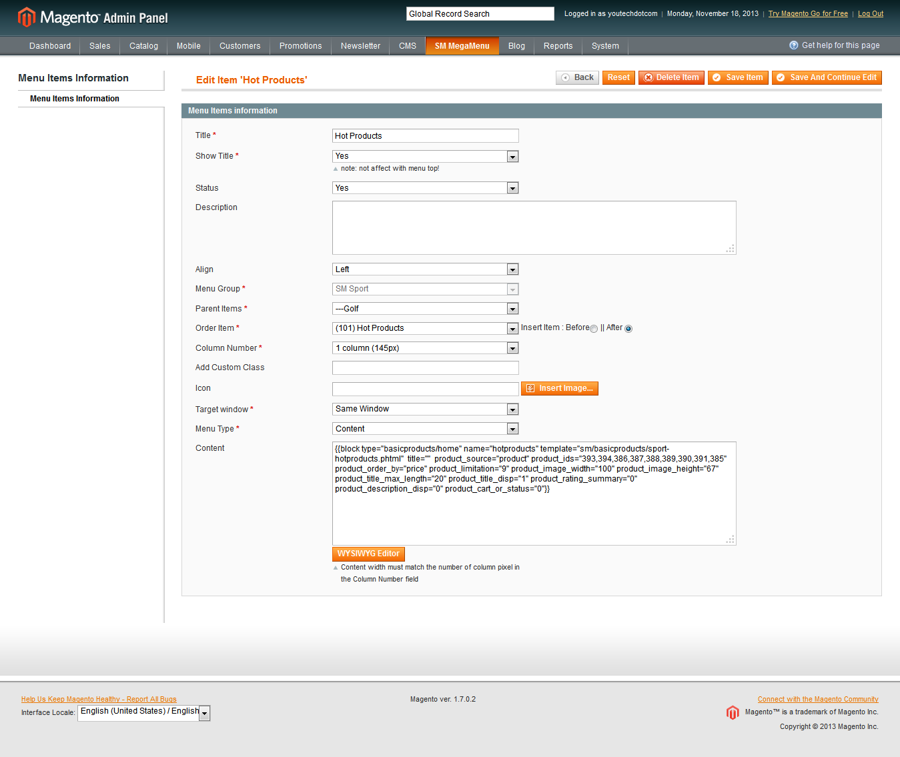Open the Align dropdown set to Left
The width and height of the screenshot is (900, 757).
[426, 269]
